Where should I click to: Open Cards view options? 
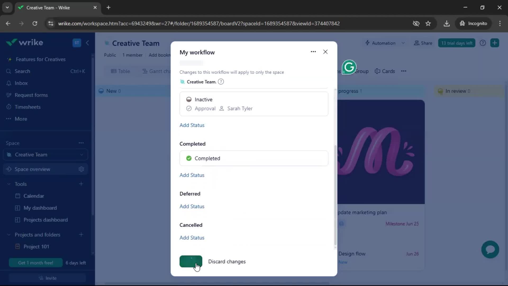coord(385,71)
